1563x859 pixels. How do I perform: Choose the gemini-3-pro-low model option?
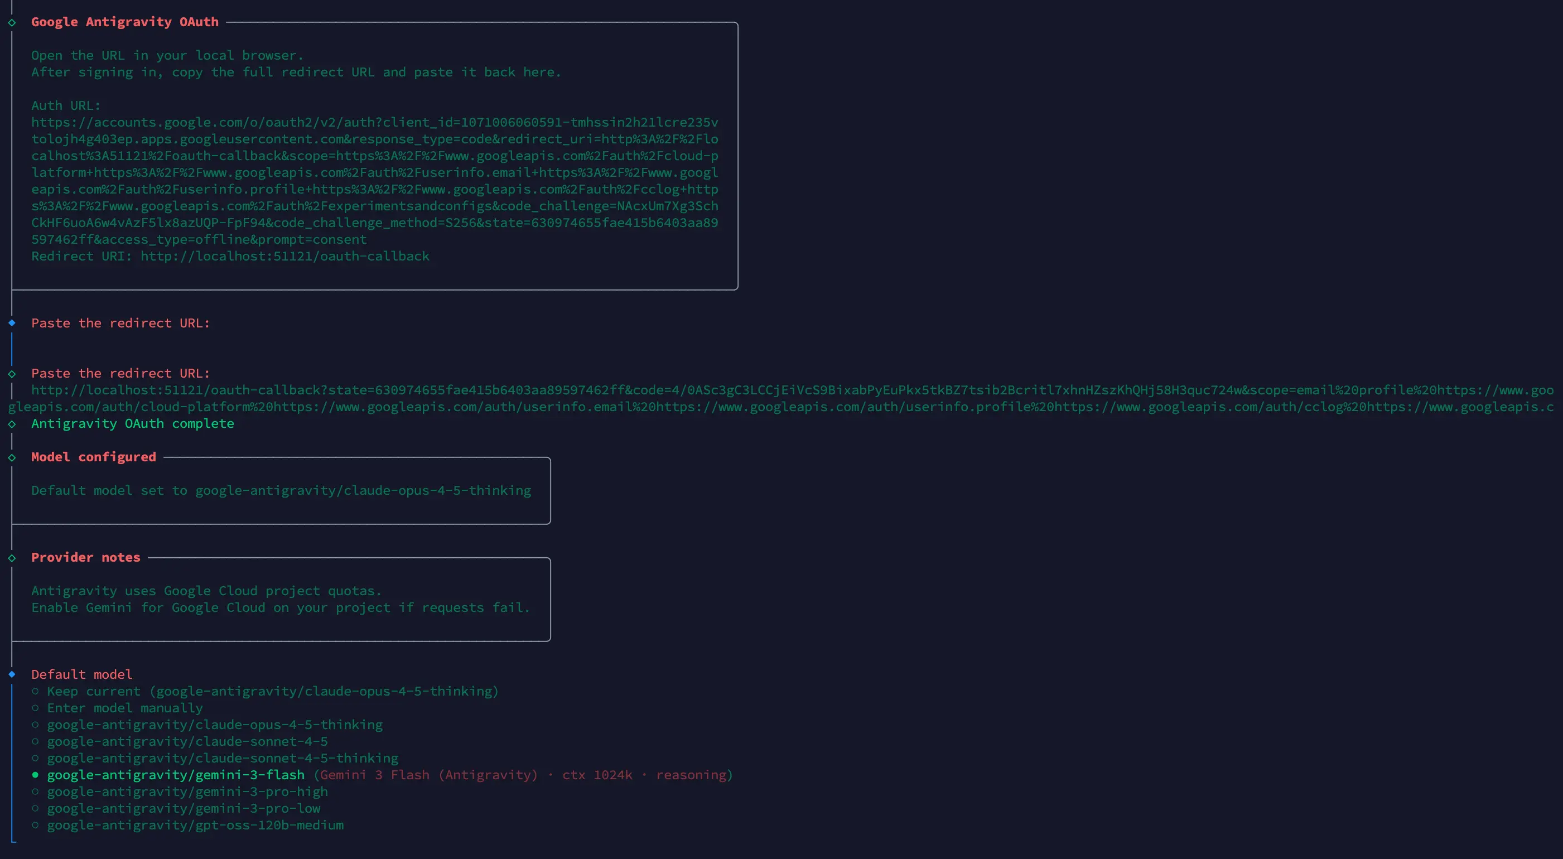[x=176, y=809]
